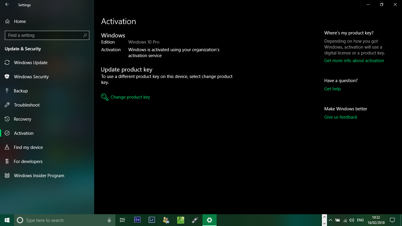Open the Windows Insider Program page
The height and width of the screenshot is (226, 402).
tap(47, 176)
